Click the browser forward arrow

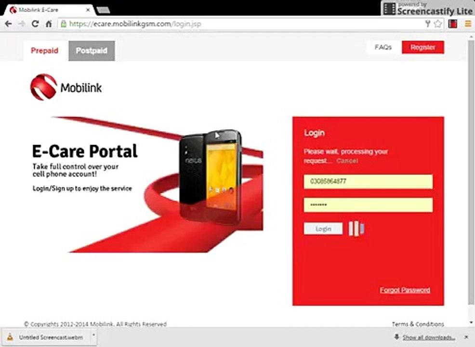(x=22, y=24)
